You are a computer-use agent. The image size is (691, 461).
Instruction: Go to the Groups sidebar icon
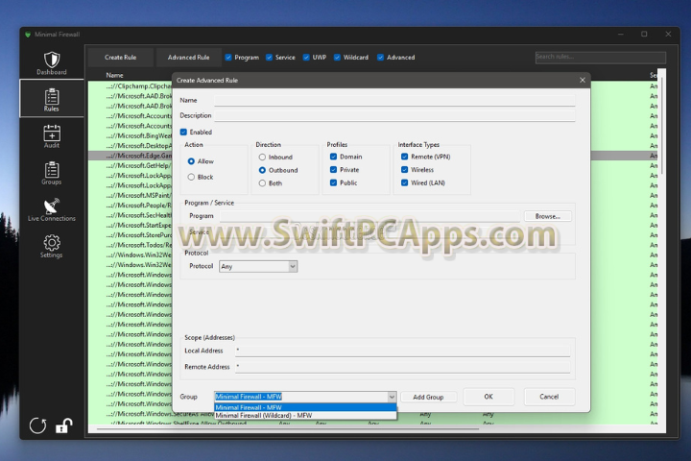click(x=52, y=169)
